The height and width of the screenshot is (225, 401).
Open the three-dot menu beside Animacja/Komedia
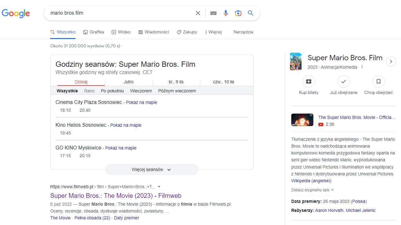pyautogui.click(x=362, y=66)
